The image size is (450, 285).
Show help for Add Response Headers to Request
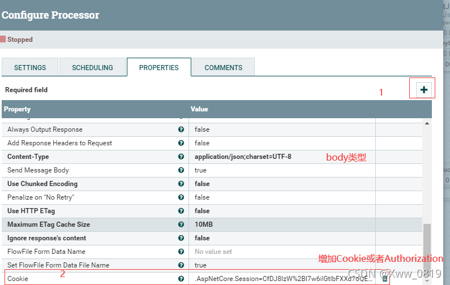point(181,143)
